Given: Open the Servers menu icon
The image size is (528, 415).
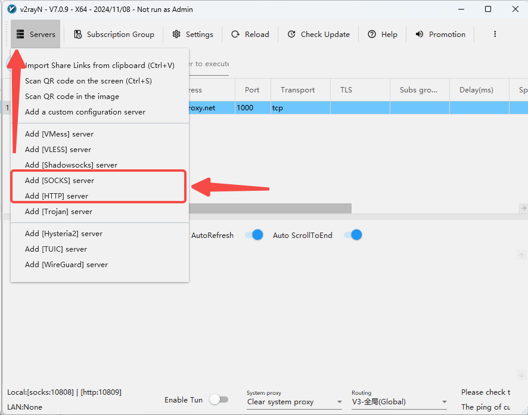Looking at the screenshot, I should pos(20,35).
